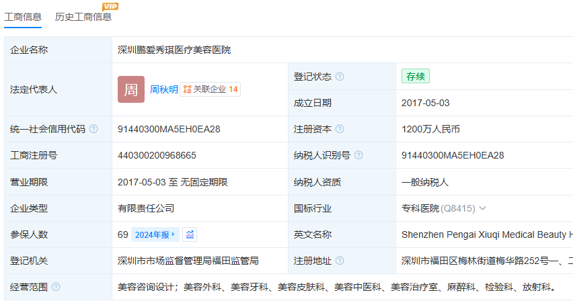This screenshot has height=305, width=573.
Task: View the 关联企业 14 related companies
Action: click(211, 89)
